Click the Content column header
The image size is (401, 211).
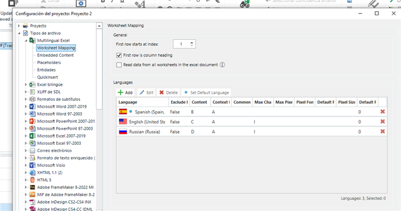200,102
